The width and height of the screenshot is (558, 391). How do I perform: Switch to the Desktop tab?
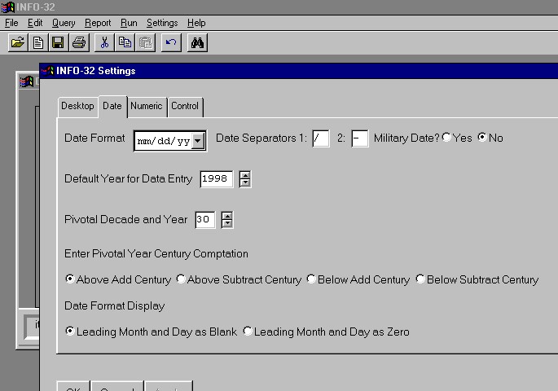point(77,107)
